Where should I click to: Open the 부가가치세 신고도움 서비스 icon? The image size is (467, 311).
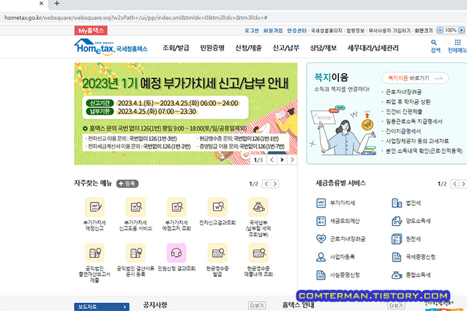click(135, 207)
